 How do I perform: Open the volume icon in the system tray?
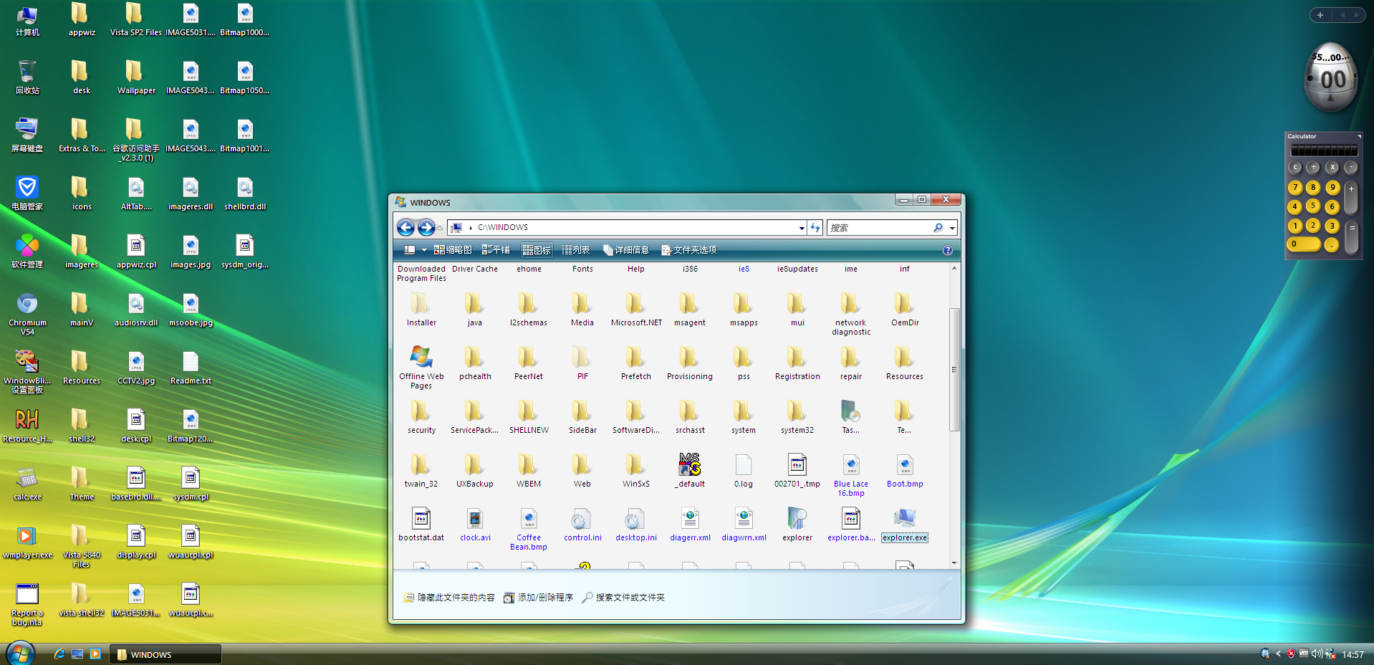[1317, 654]
